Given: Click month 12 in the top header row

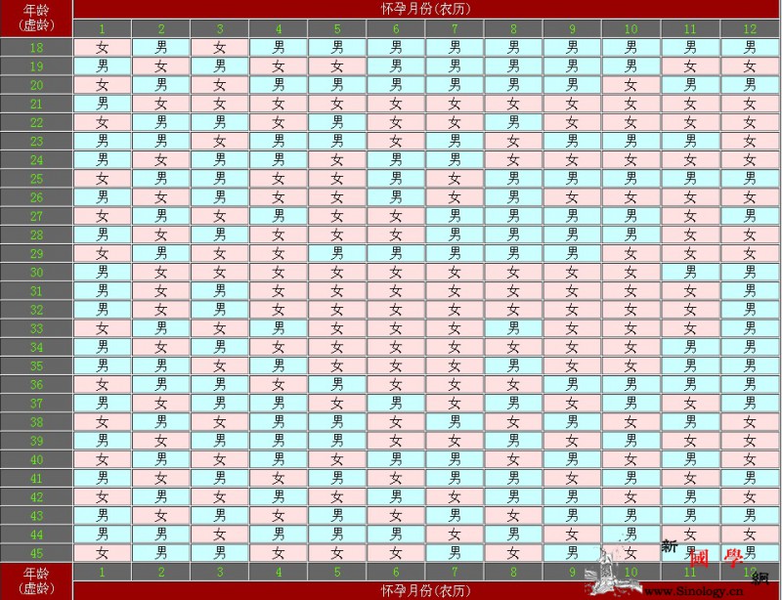Looking at the screenshot, I should (x=750, y=29).
